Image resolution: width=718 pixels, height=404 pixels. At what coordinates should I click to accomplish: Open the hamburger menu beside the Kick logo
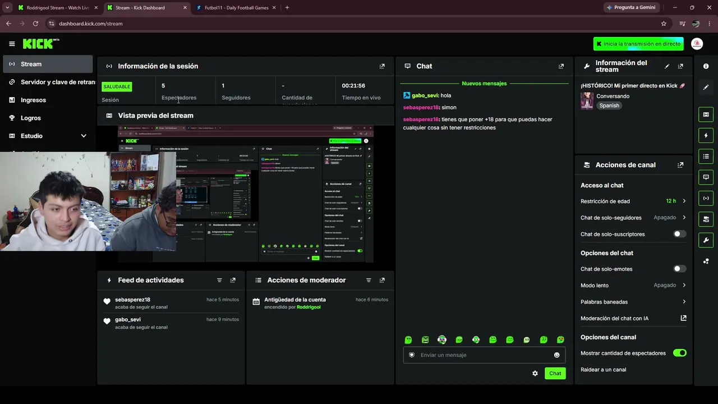pyautogui.click(x=12, y=44)
